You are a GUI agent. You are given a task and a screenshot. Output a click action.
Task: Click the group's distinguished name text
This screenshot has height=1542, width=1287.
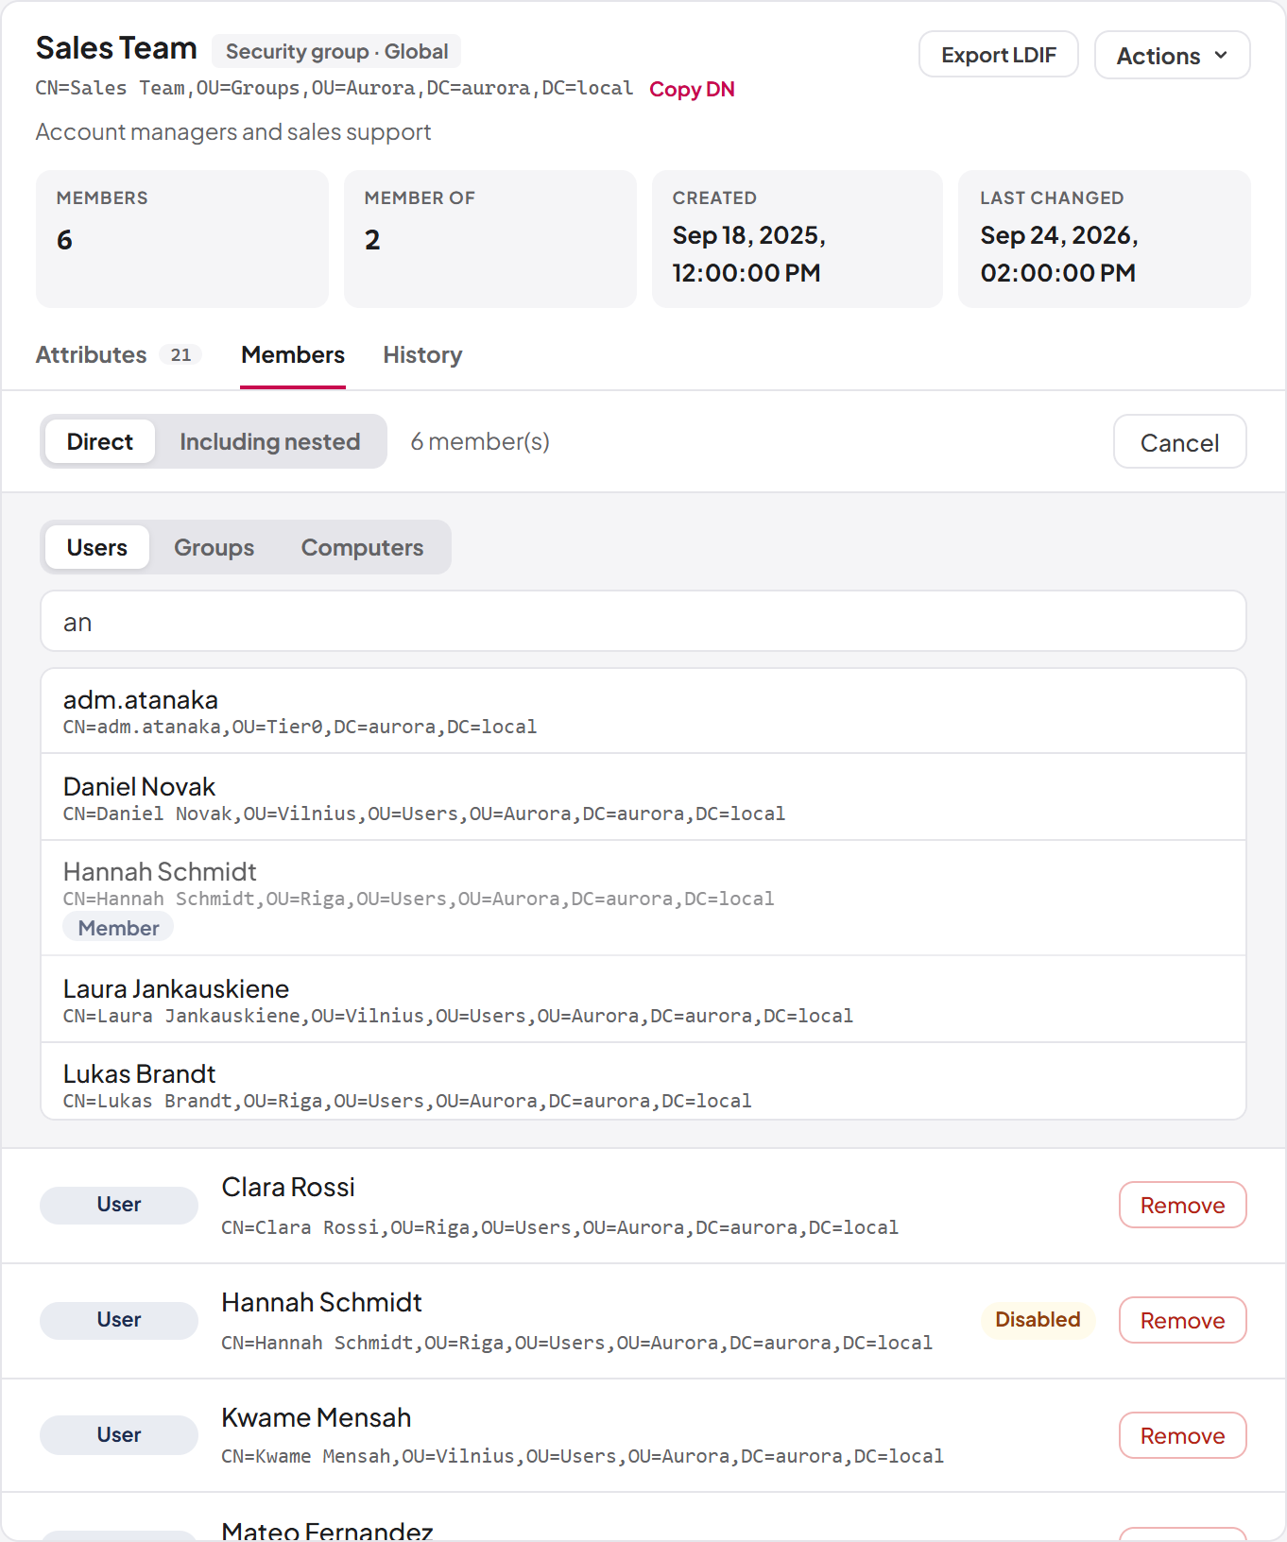pyautogui.click(x=335, y=89)
